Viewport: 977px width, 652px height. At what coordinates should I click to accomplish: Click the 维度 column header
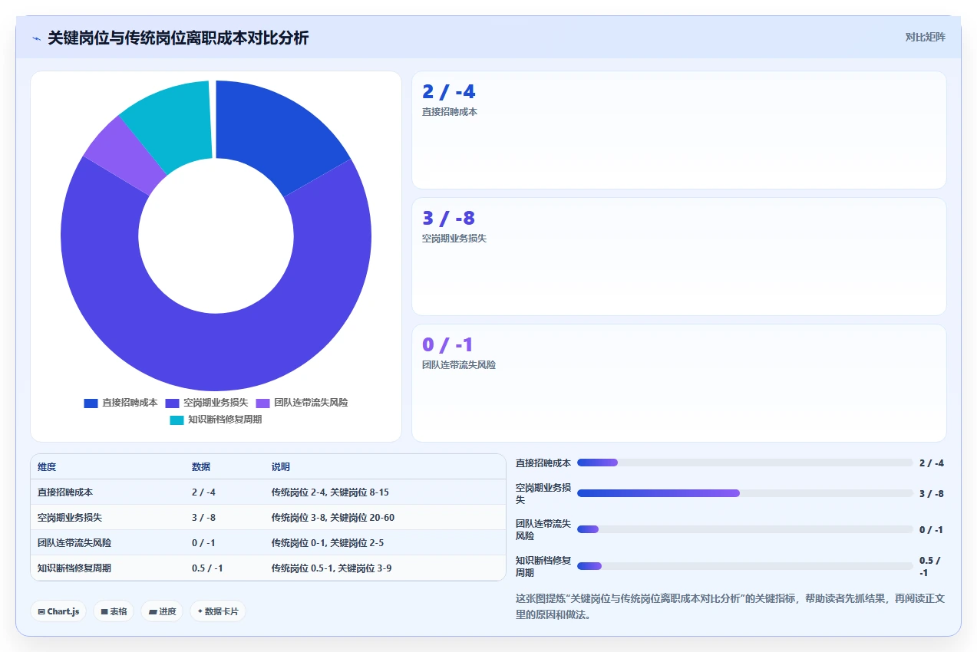(47, 467)
